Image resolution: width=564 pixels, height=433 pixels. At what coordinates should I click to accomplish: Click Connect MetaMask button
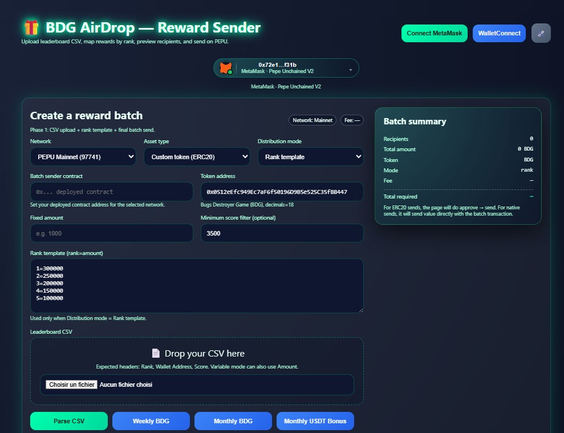coord(434,33)
